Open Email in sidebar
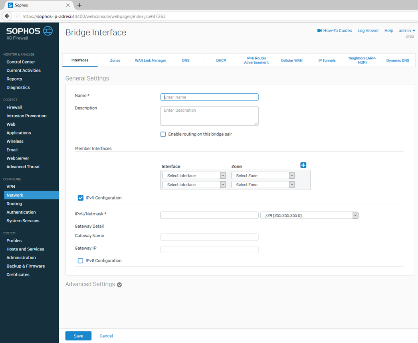418x343 pixels. (12, 150)
